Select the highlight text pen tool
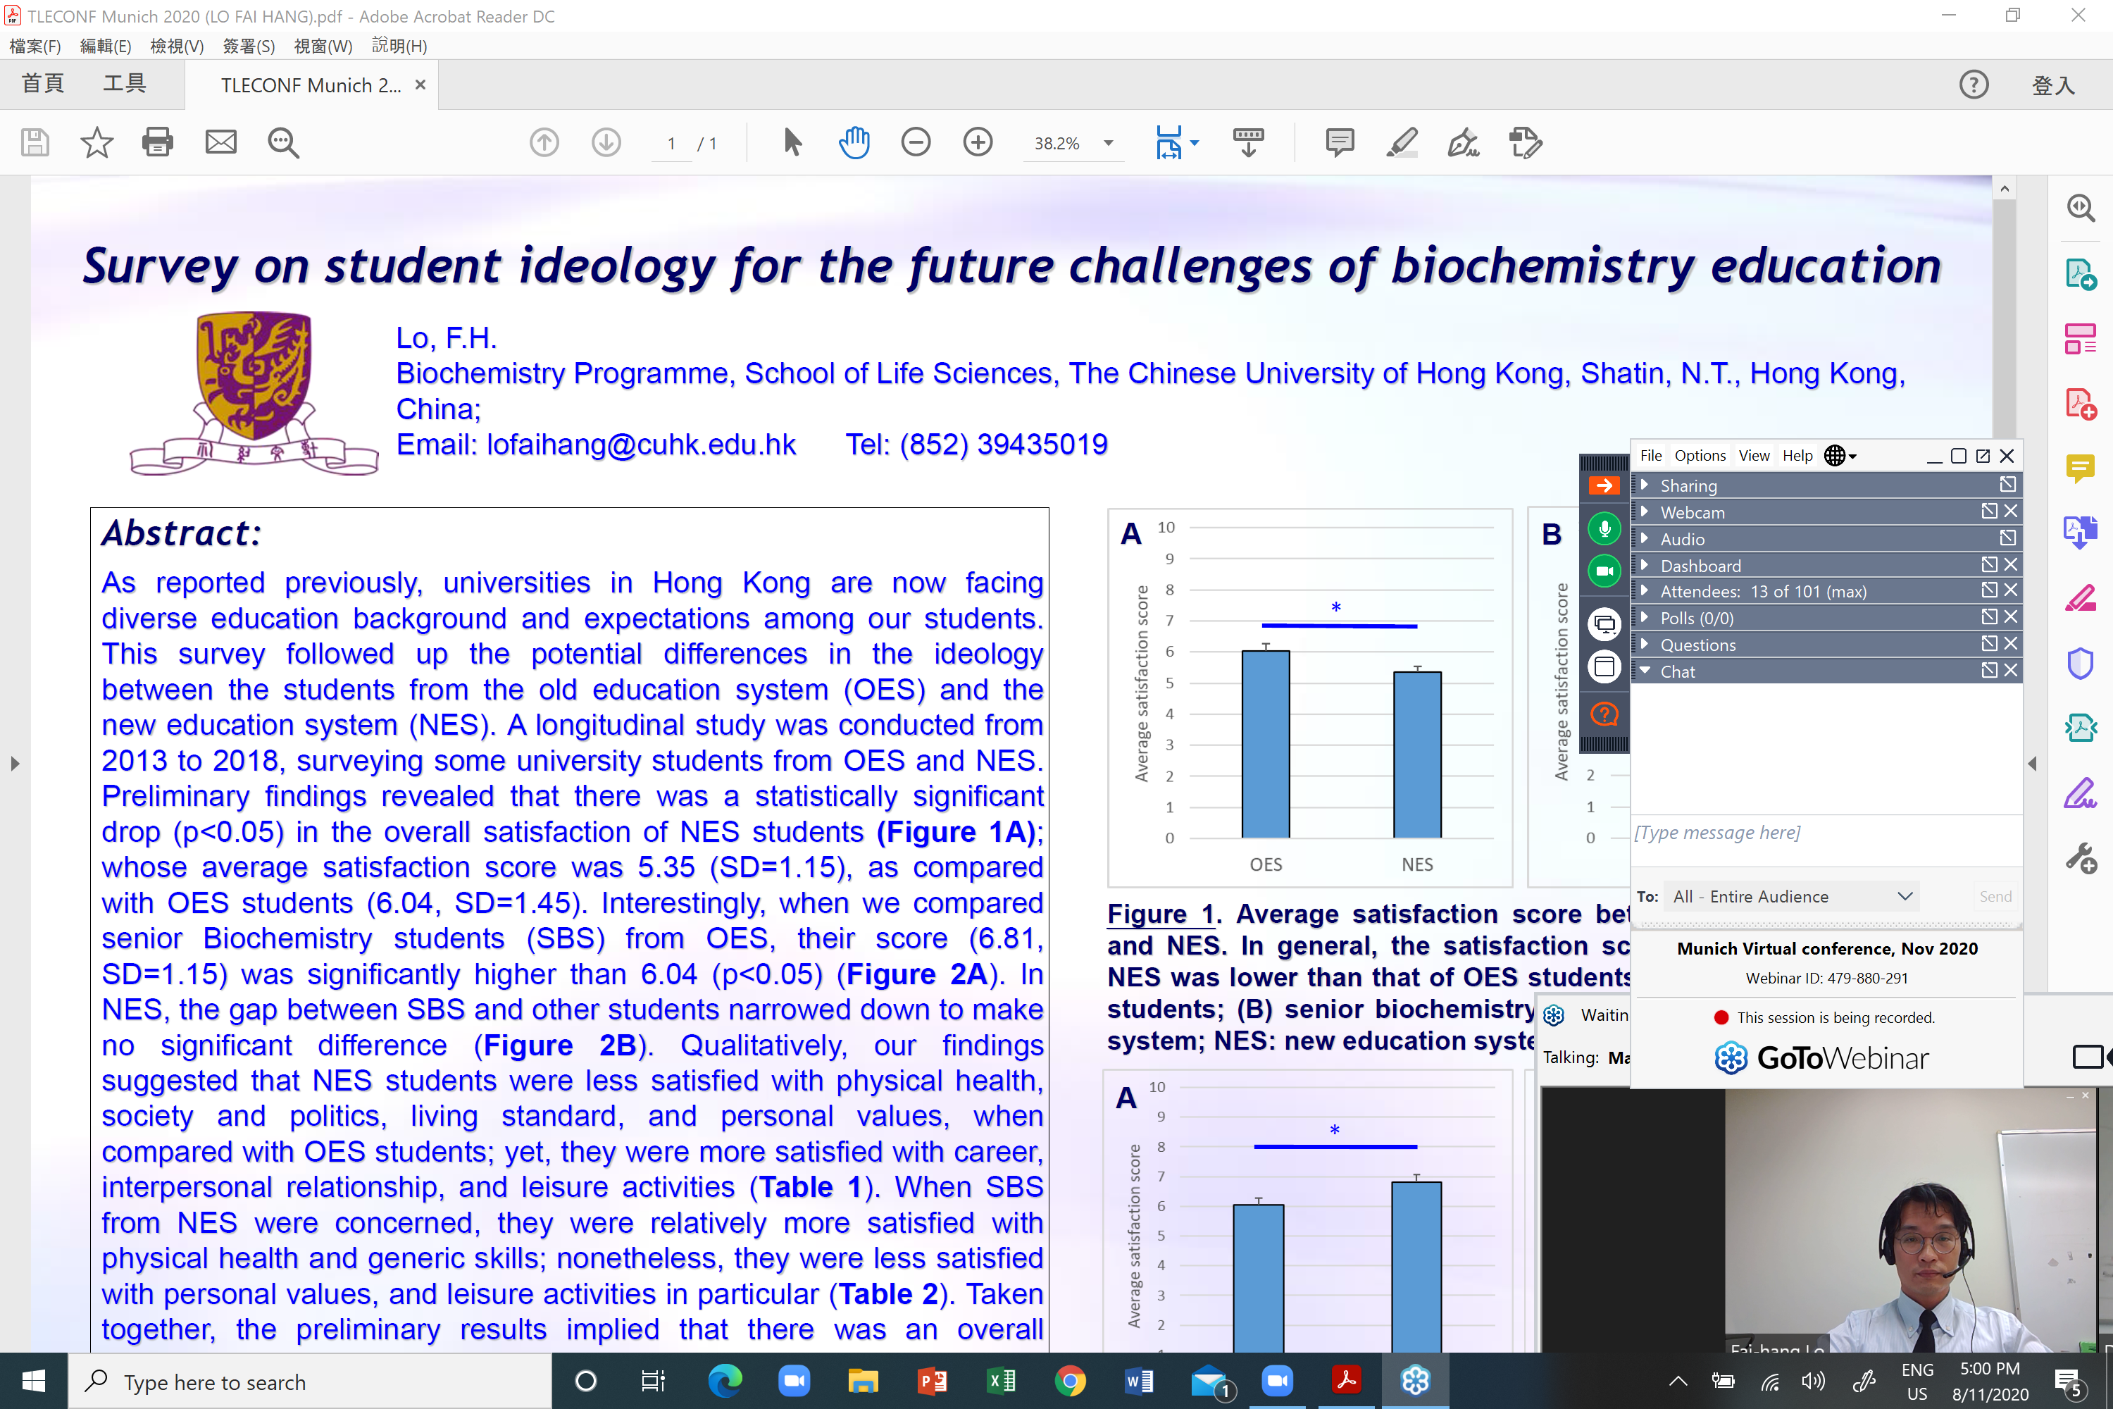The image size is (2113, 1409). 1402,142
